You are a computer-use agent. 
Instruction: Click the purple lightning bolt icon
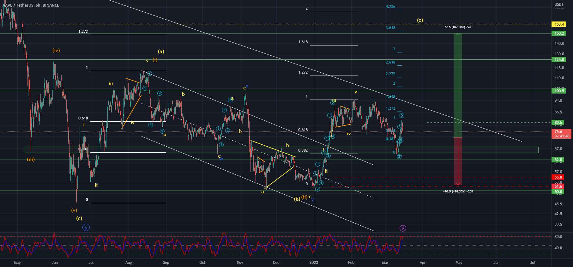click(403, 228)
